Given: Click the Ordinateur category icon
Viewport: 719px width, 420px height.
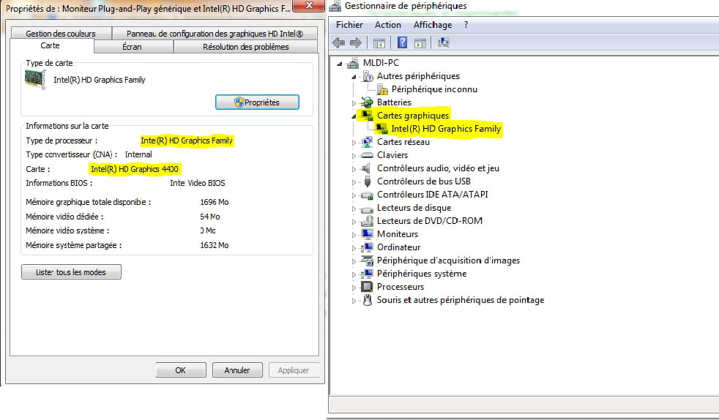Looking at the screenshot, I should pyautogui.click(x=367, y=247).
